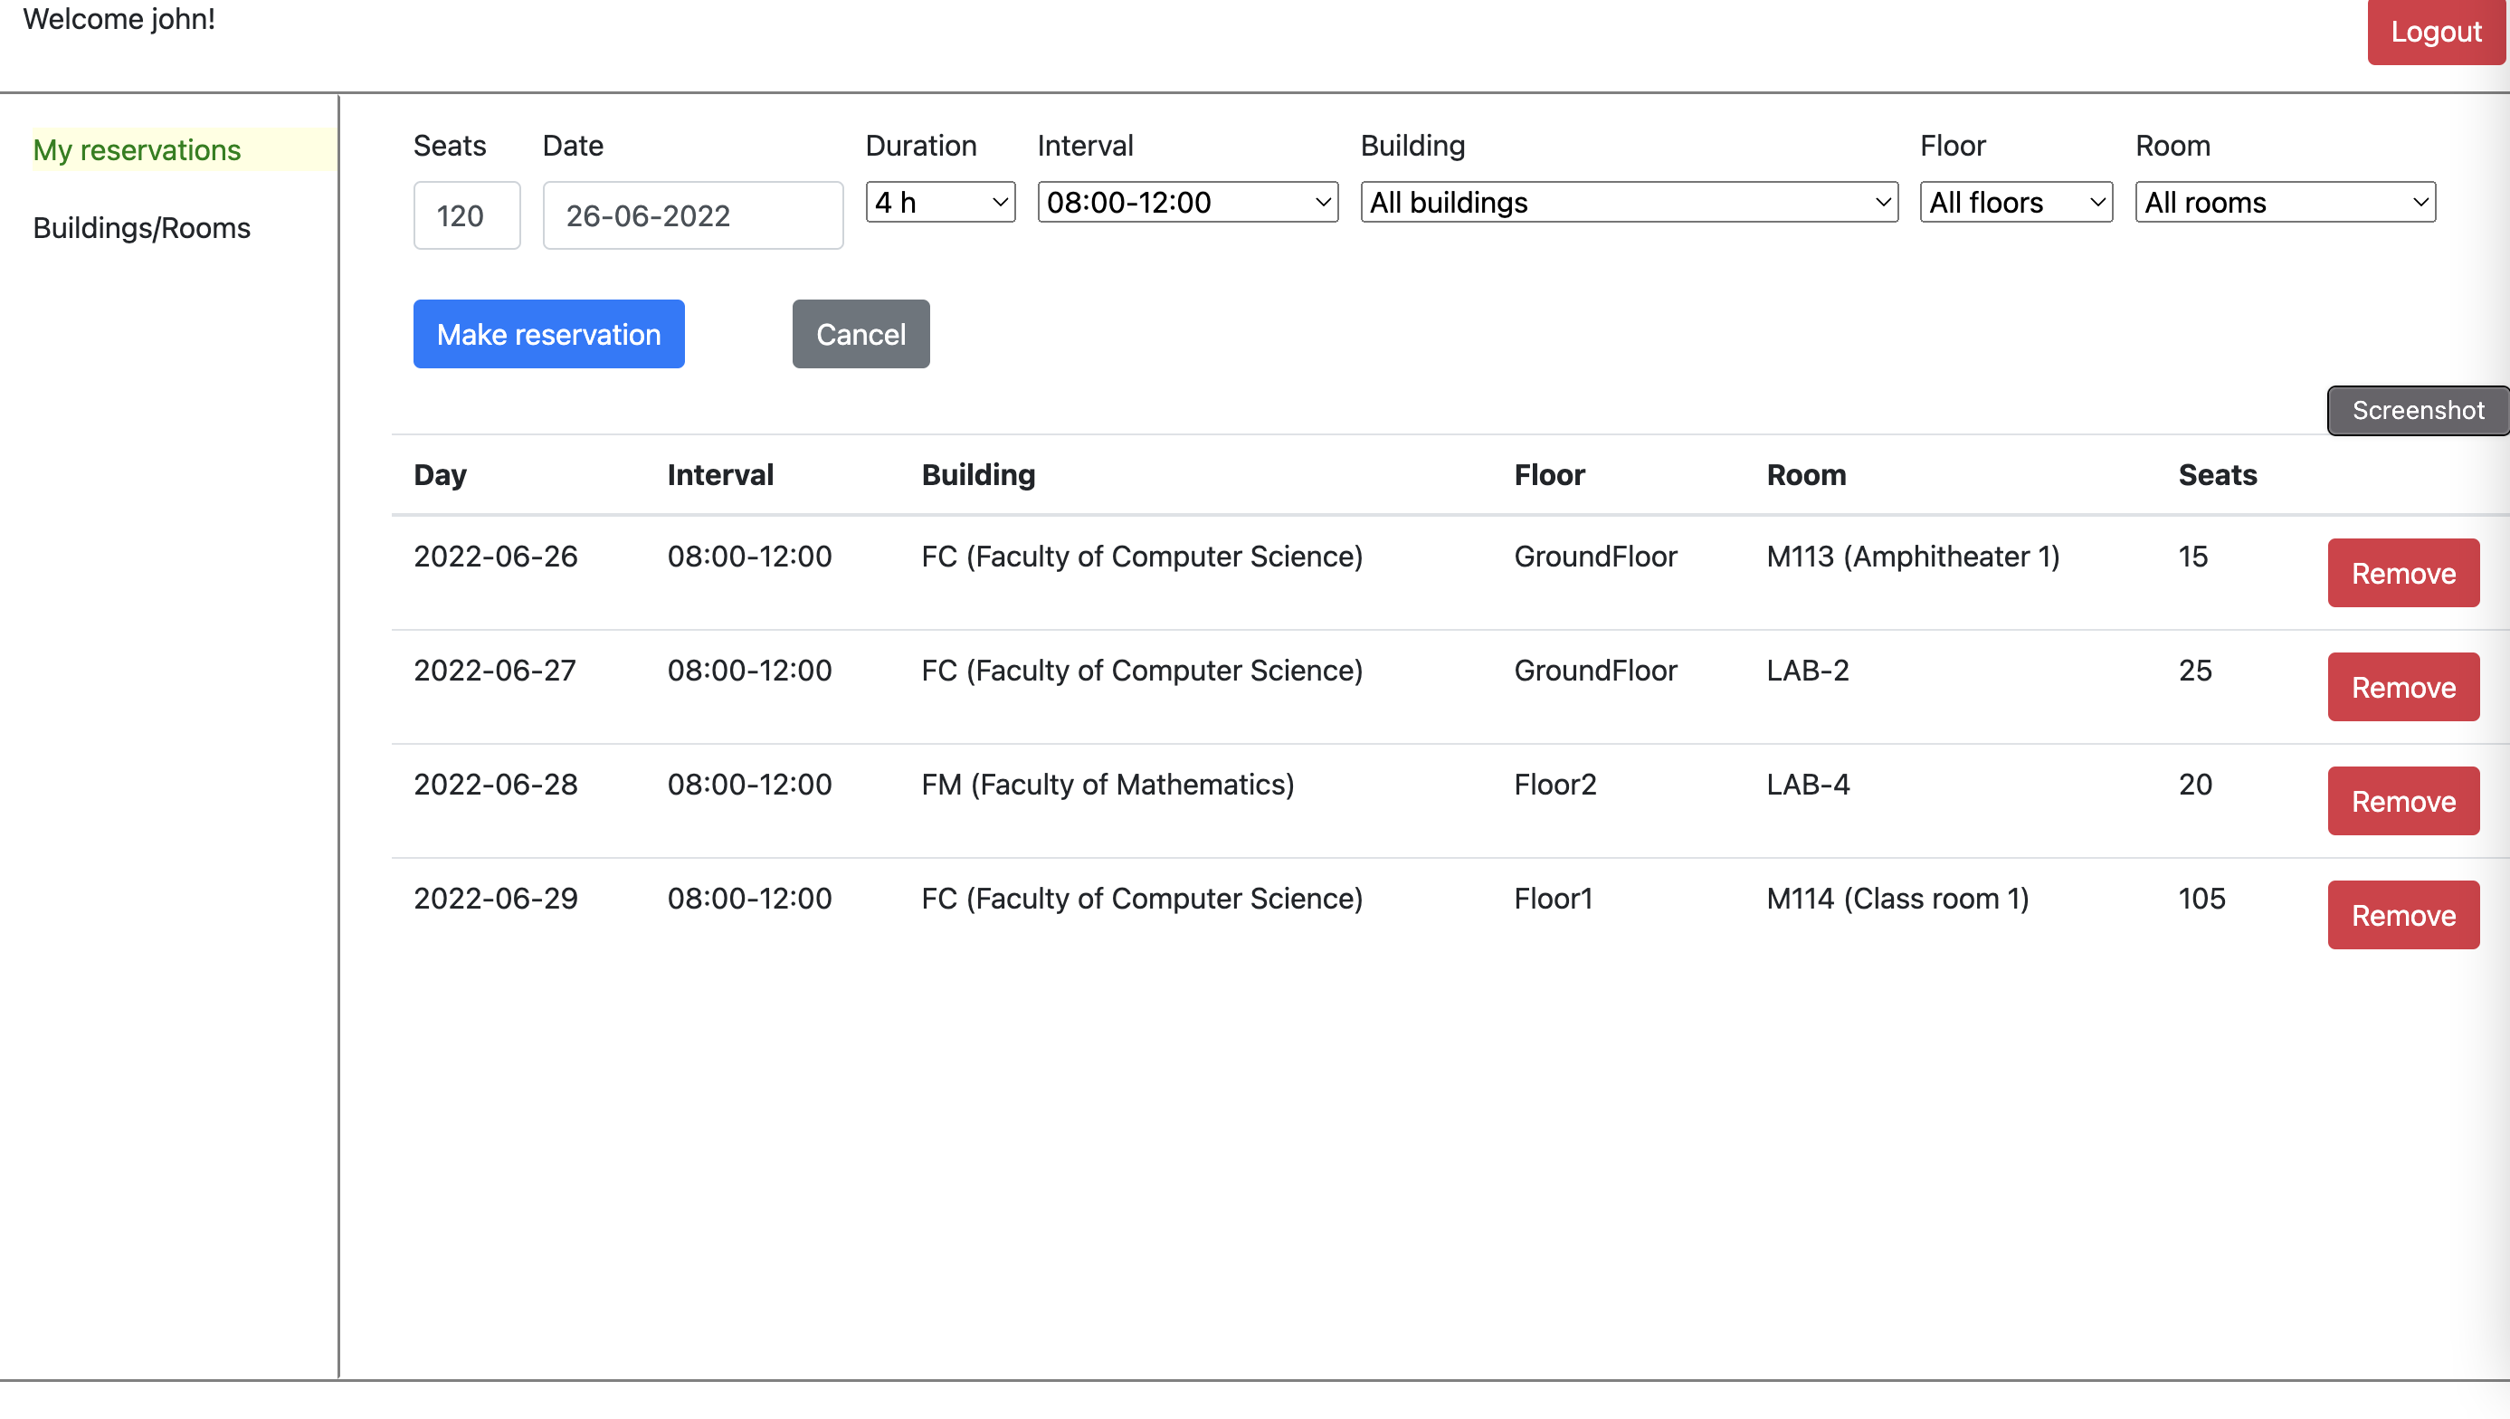Remove the 2022-06-28 LAB-4 reservation

click(x=2403, y=801)
